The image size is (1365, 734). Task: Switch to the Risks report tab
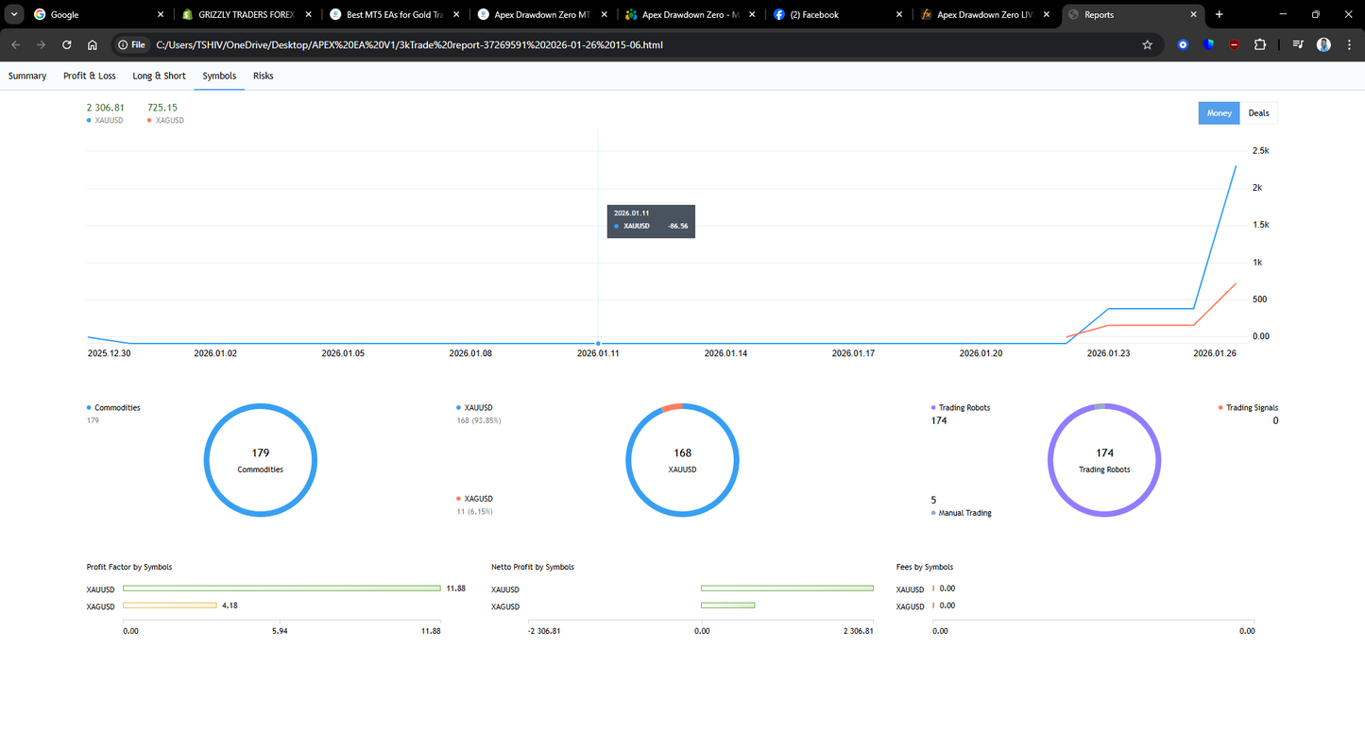tap(263, 76)
